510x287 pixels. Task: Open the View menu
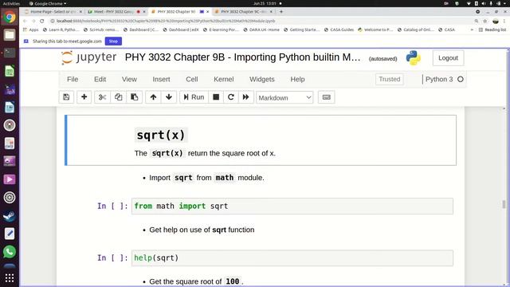(129, 79)
